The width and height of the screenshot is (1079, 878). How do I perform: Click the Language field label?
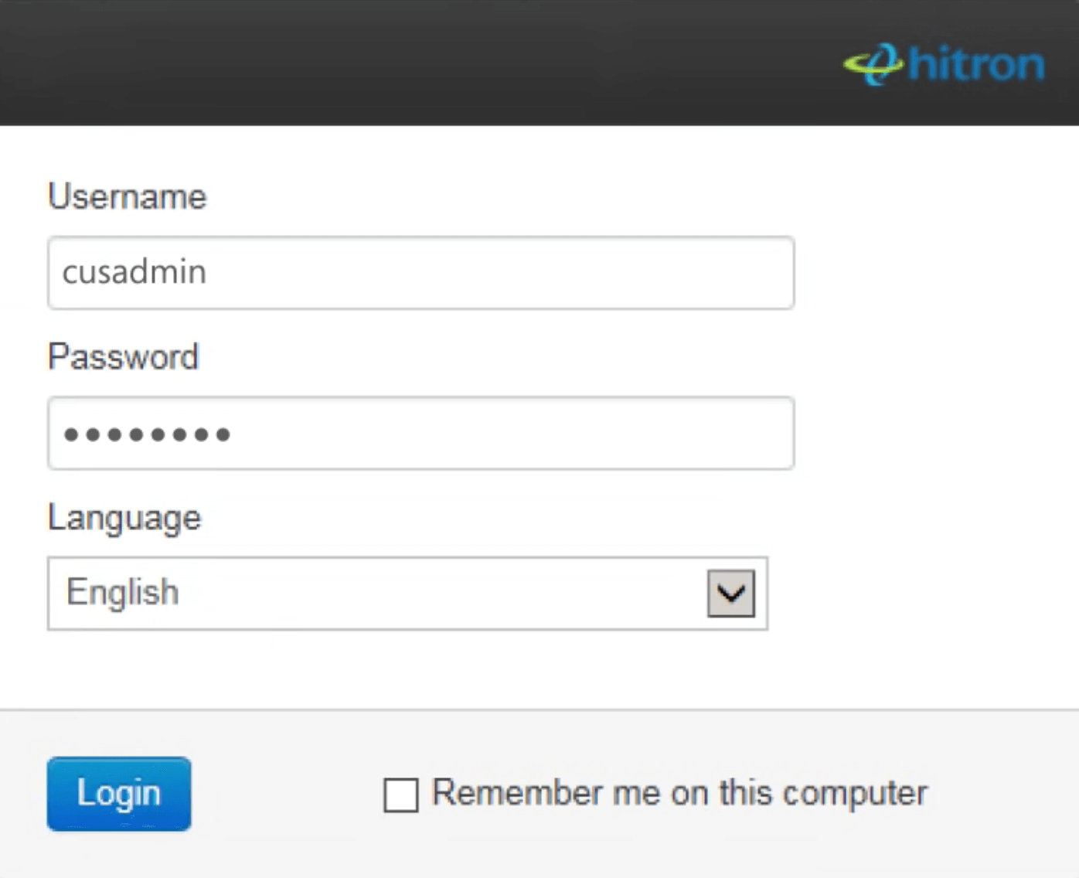coord(124,518)
